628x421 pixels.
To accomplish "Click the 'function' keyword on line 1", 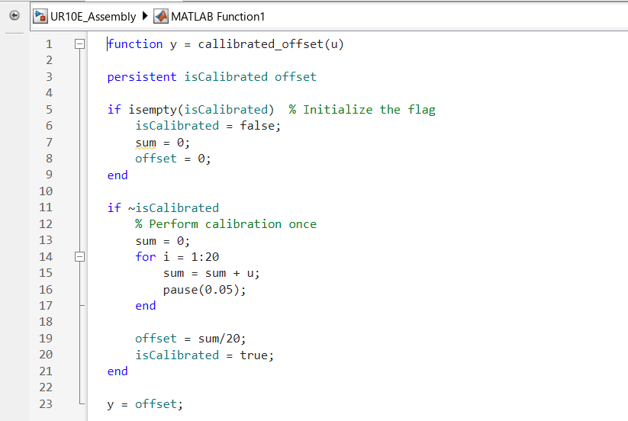I will pos(135,43).
